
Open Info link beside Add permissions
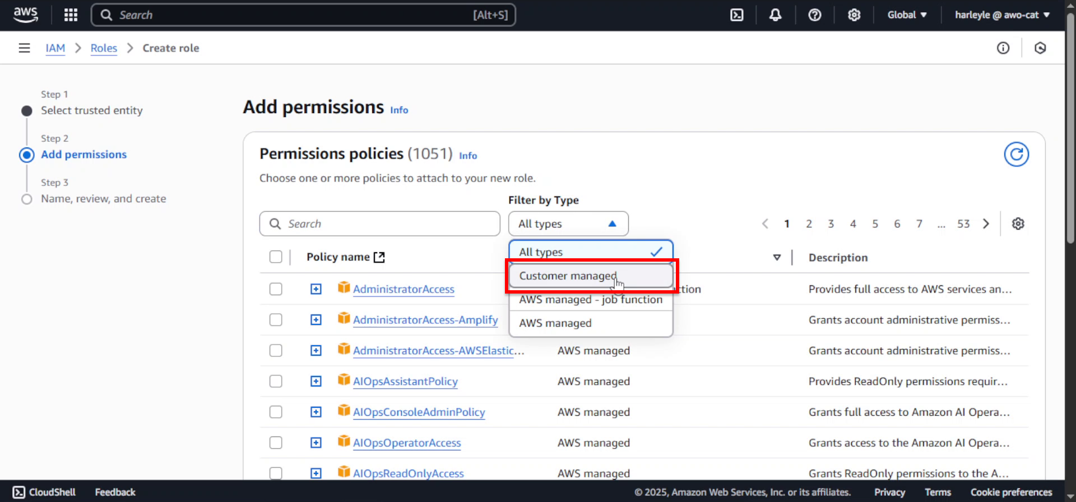(399, 110)
